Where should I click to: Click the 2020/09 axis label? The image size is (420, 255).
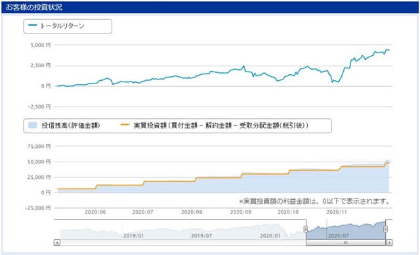241,212
